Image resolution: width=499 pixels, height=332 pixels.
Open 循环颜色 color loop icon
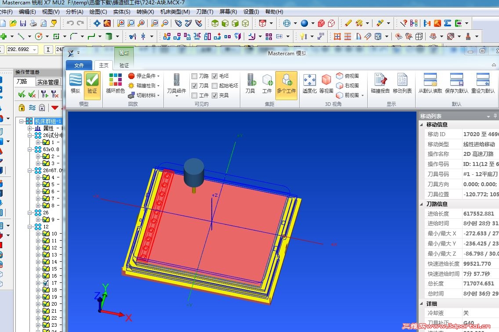point(115,84)
